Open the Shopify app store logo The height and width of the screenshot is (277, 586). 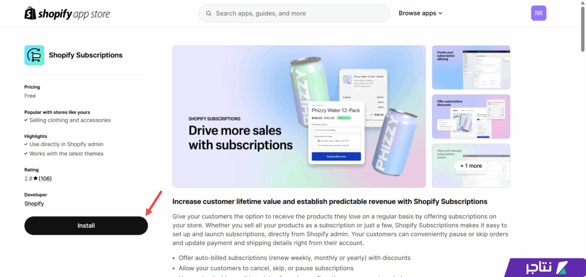pyautogui.click(x=68, y=13)
